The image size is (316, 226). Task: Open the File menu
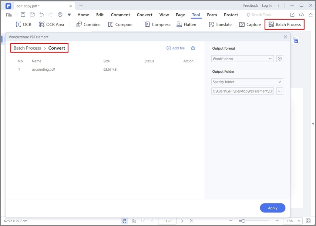(9, 15)
